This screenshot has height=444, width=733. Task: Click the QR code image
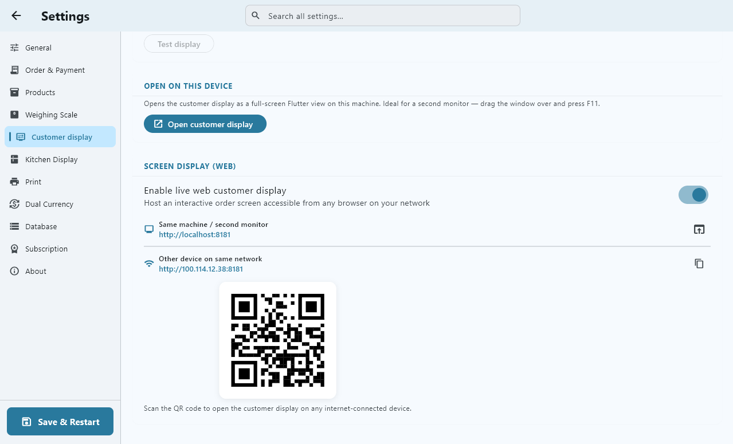coord(278,340)
